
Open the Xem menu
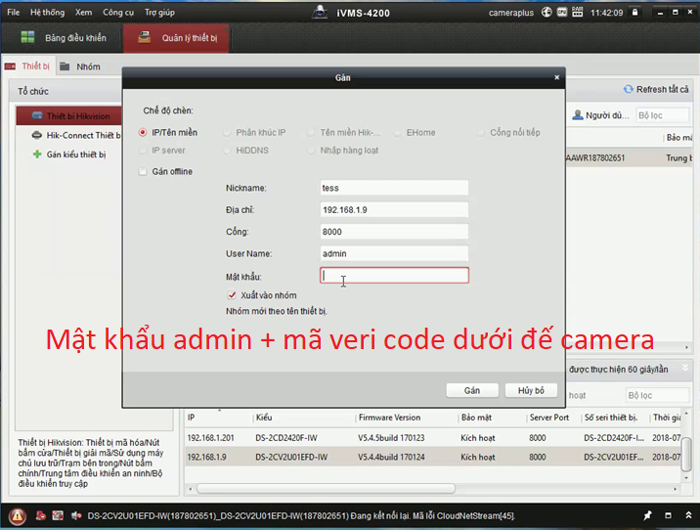pyautogui.click(x=83, y=12)
